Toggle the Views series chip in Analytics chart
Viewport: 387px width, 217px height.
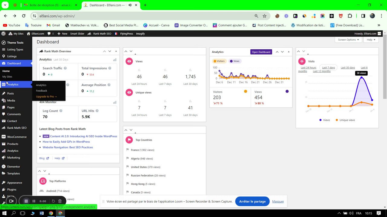coord(235,61)
